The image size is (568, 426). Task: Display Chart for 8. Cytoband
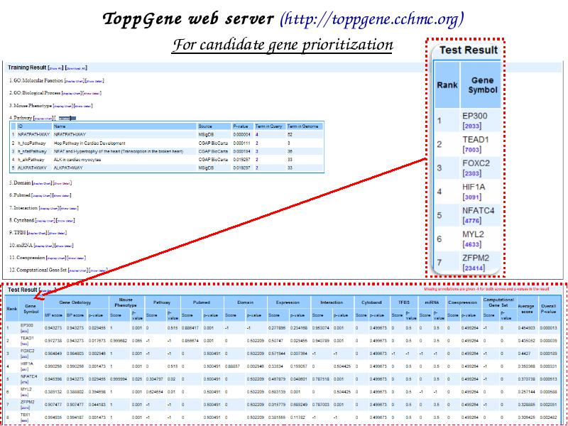point(45,221)
